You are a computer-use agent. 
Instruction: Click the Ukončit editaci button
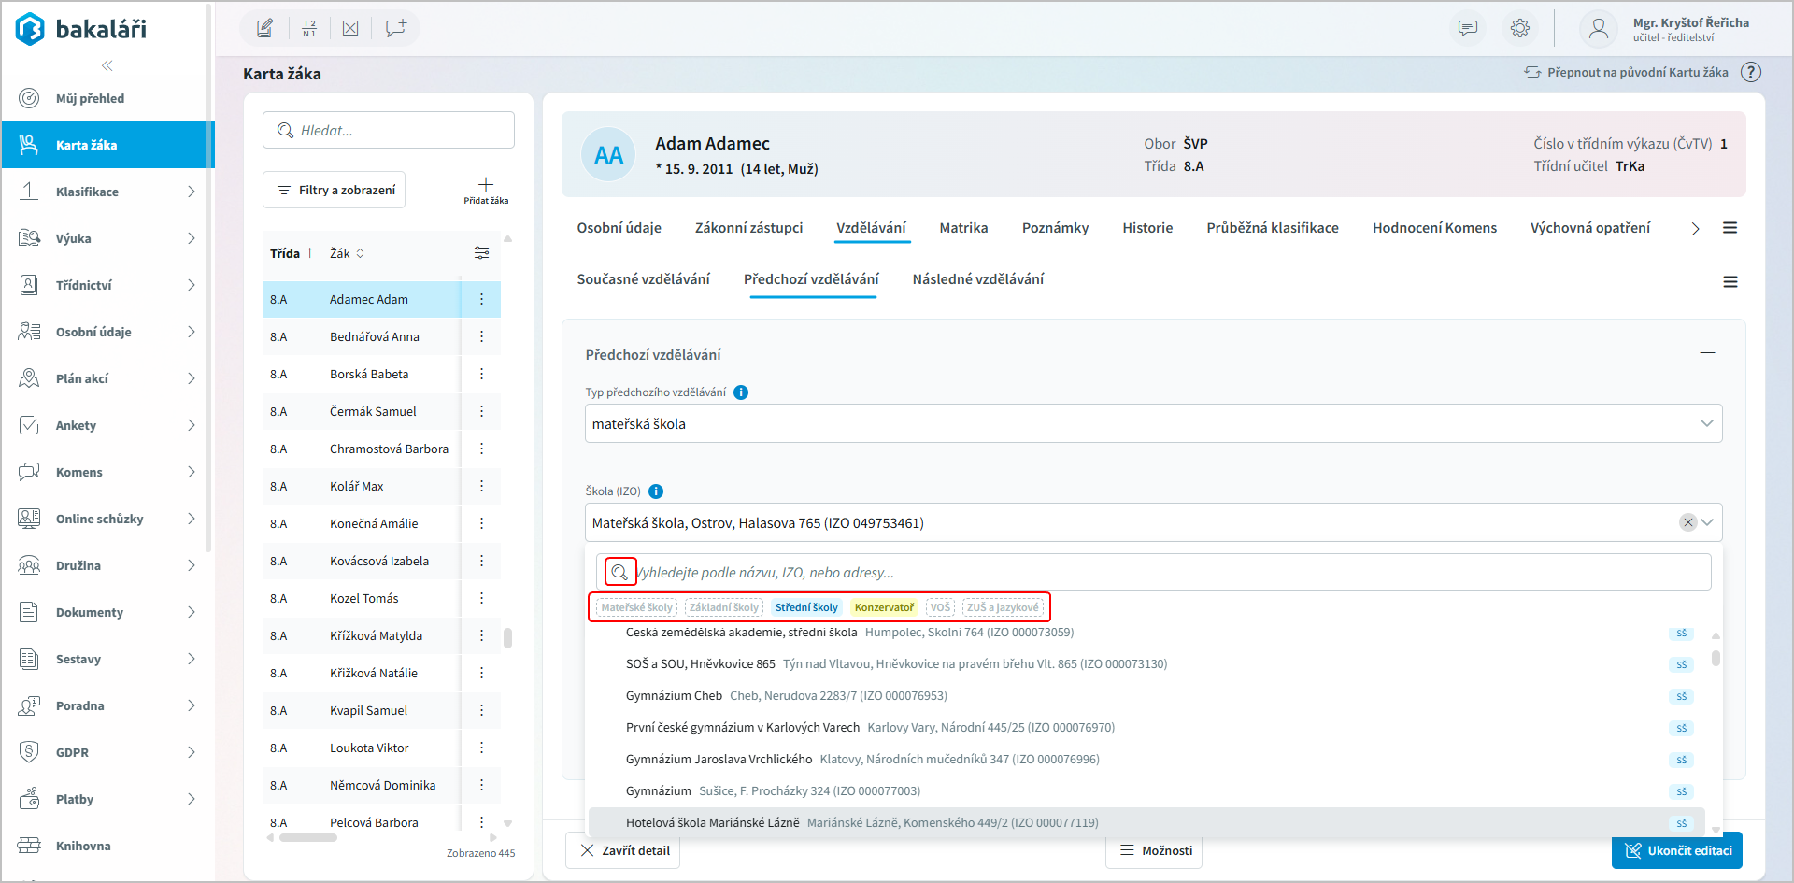pyautogui.click(x=1677, y=850)
